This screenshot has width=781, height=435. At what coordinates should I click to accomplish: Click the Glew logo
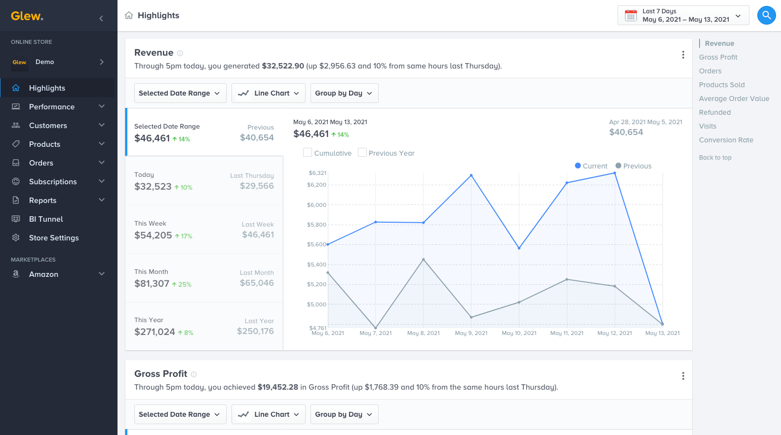click(27, 16)
